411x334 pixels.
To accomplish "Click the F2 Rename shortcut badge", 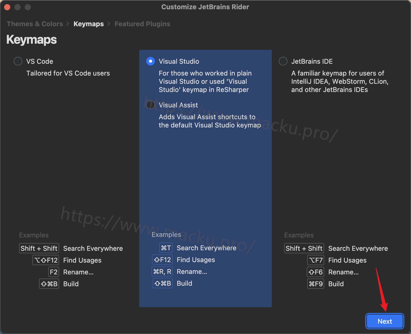I will pyautogui.click(x=54, y=272).
